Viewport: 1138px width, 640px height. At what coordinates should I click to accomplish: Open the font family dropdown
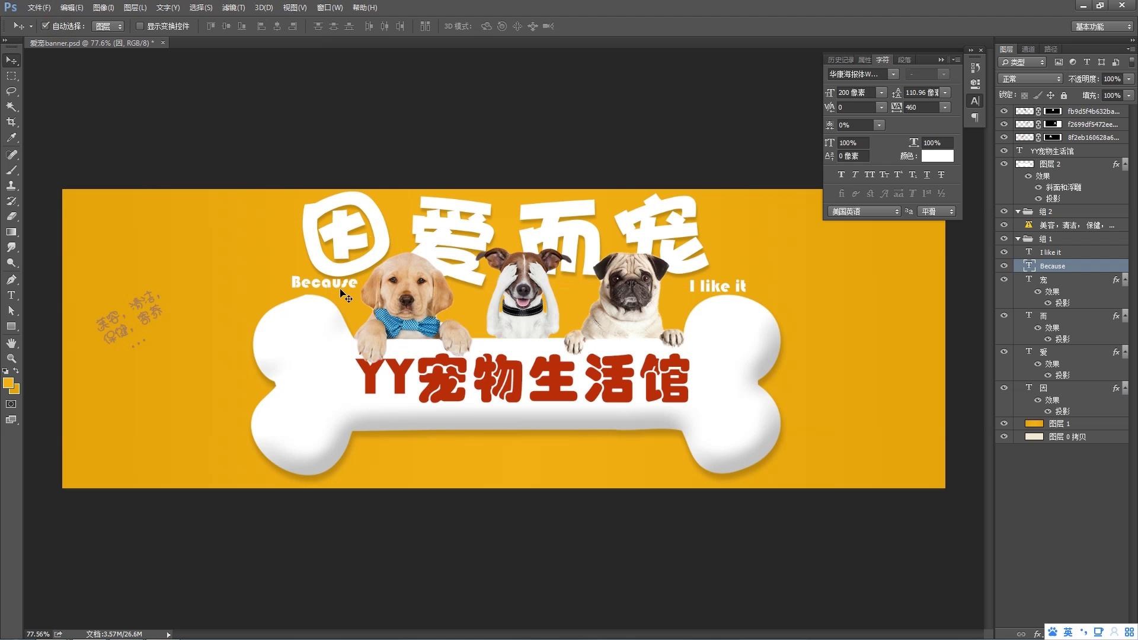pos(893,75)
